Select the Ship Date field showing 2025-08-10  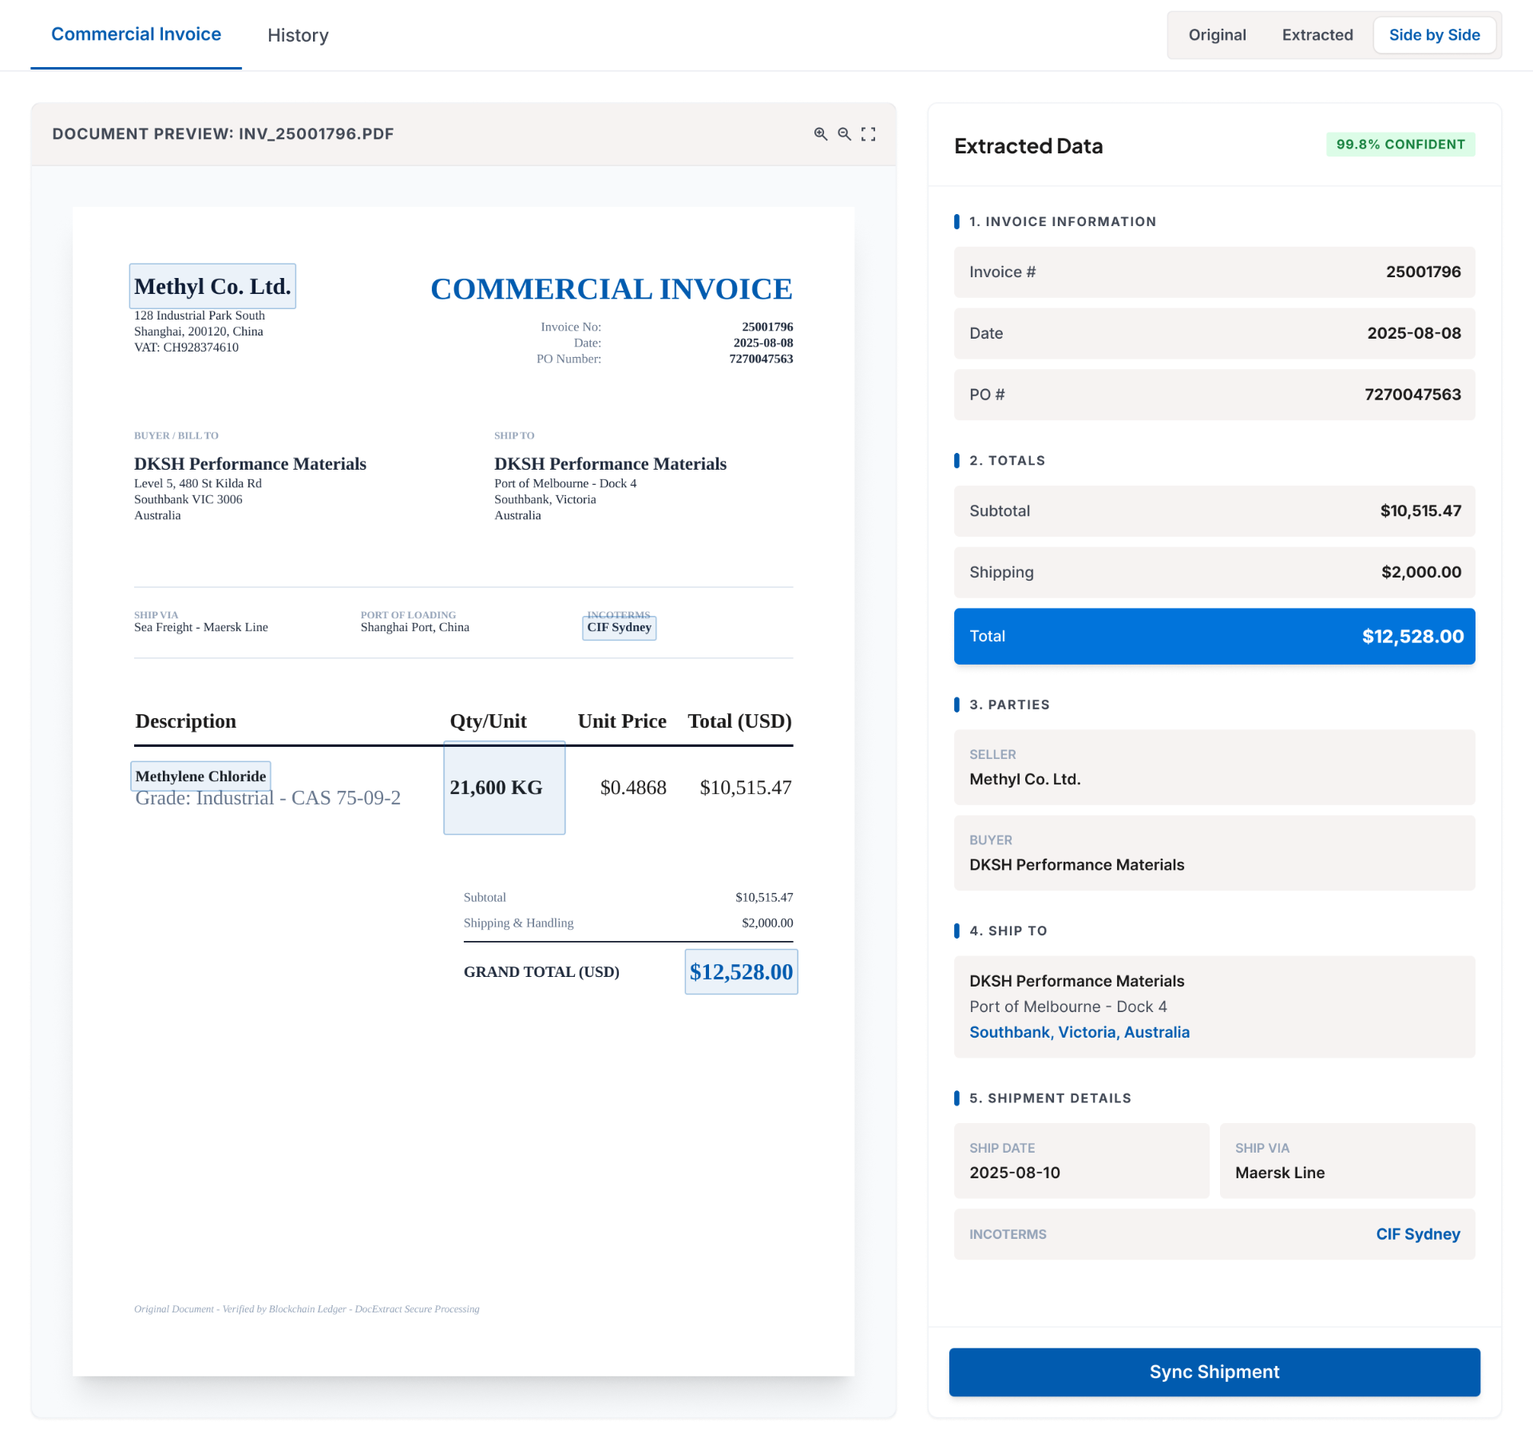coord(1081,1161)
